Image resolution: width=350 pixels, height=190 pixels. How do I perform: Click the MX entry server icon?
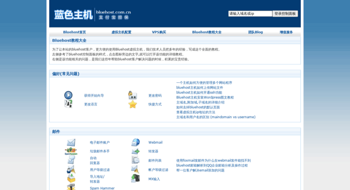[136, 178]
